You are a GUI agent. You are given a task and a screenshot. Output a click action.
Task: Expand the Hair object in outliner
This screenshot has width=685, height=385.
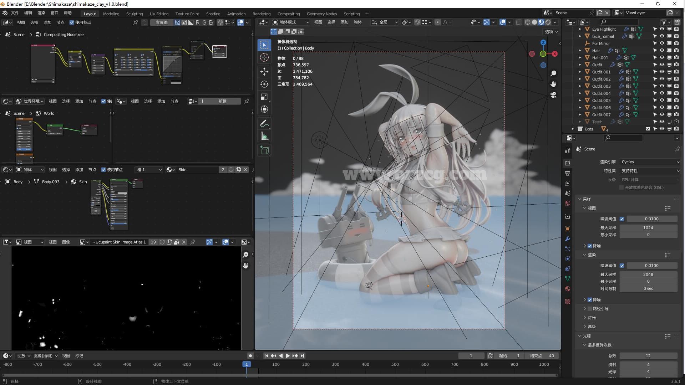click(580, 51)
